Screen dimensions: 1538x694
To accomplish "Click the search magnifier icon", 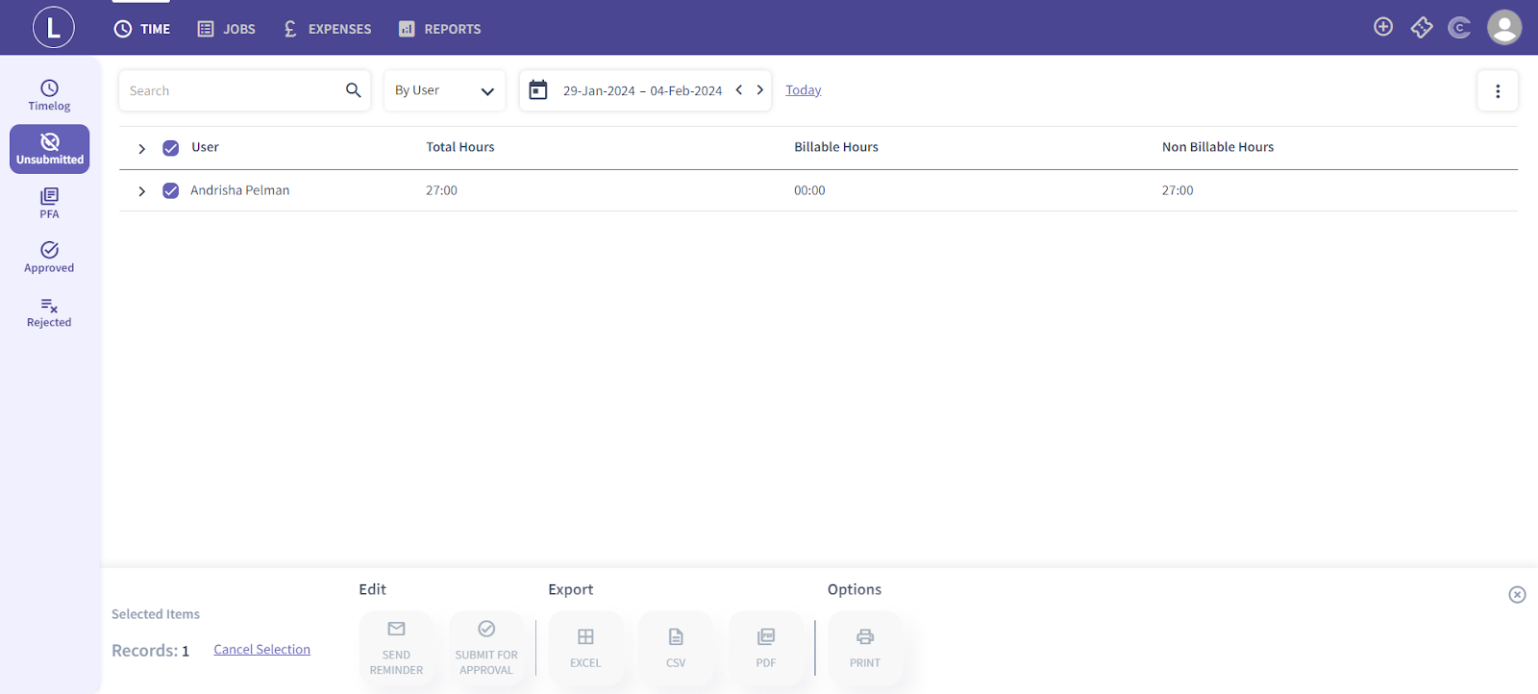I will [354, 90].
